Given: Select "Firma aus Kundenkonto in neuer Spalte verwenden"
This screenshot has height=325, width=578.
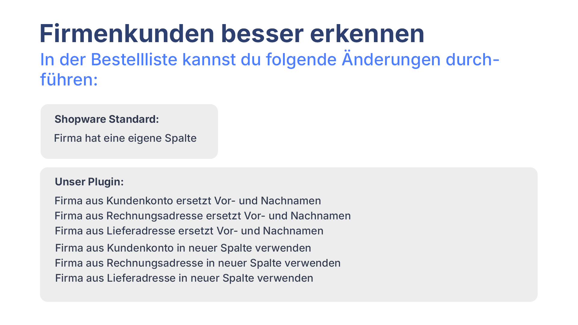Looking at the screenshot, I should (183, 248).
